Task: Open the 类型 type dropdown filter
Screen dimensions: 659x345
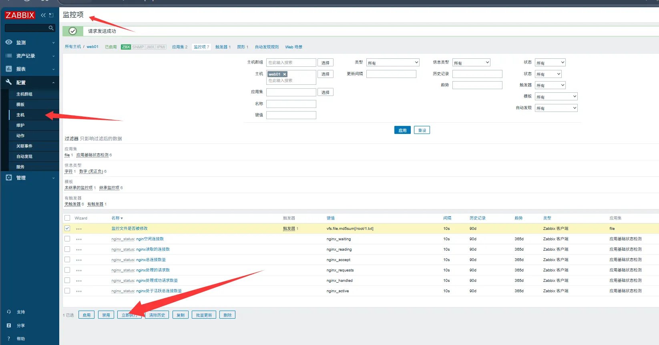Action: coord(393,63)
